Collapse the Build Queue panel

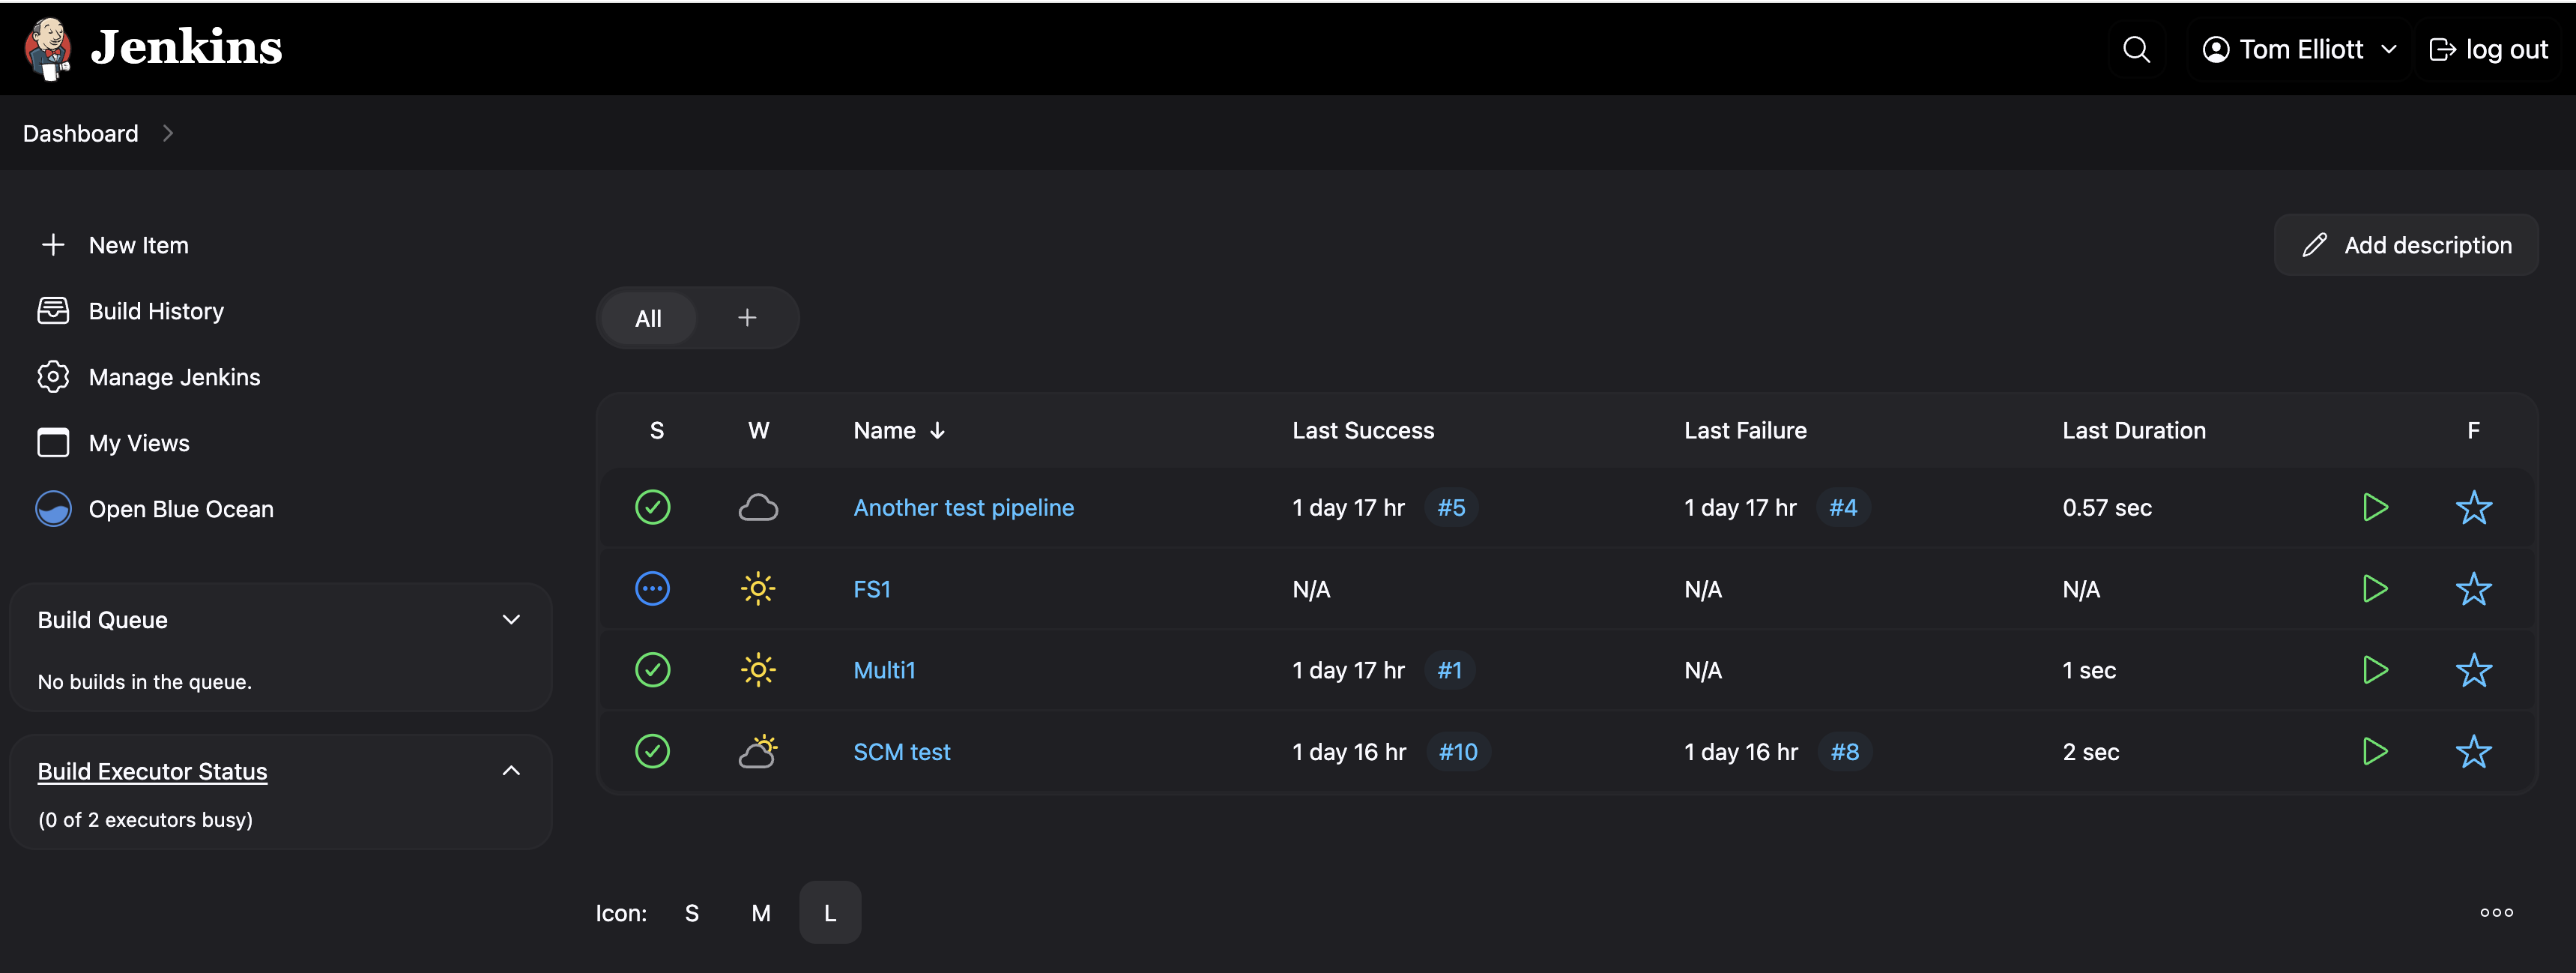tap(511, 619)
